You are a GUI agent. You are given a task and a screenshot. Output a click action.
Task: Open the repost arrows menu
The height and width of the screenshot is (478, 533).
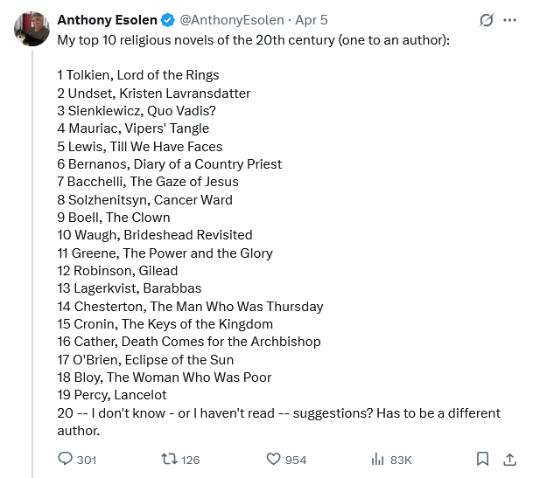170,459
